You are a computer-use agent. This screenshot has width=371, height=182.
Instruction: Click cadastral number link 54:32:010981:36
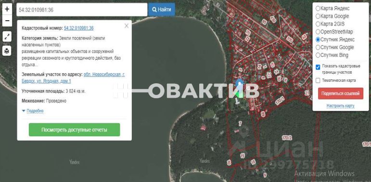[x=78, y=28]
